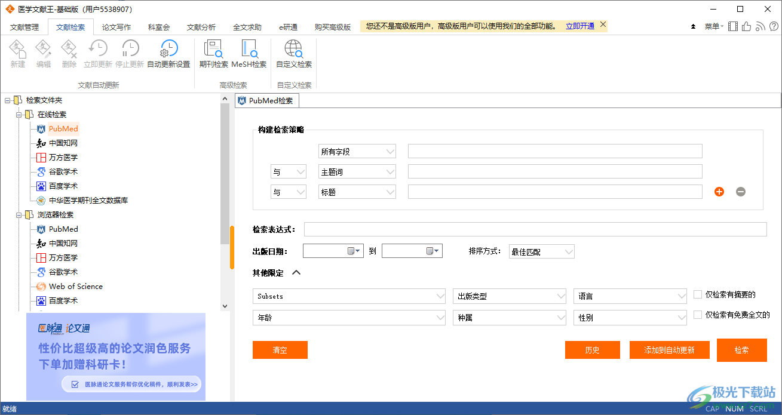782x415 pixels.
Task: Enable 仅检索有免费全文的 checkbox
Action: [697, 315]
